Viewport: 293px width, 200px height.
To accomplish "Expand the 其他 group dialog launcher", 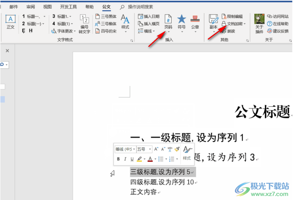I will [x=247, y=40].
